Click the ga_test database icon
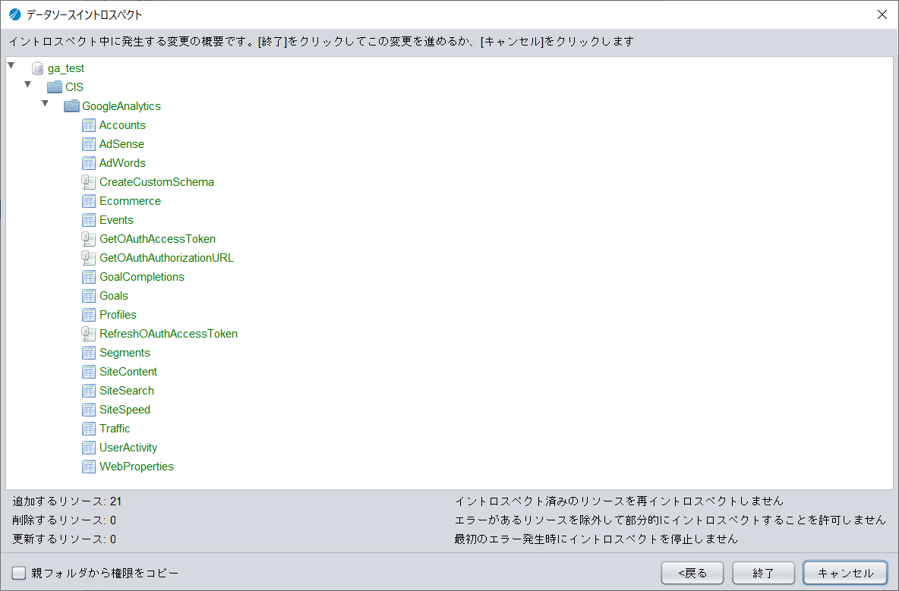Image resolution: width=899 pixels, height=591 pixels. [38, 69]
